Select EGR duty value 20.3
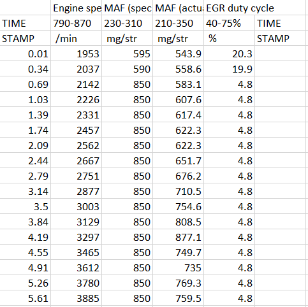This screenshot has width=308, height=307. pyautogui.click(x=229, y=54)
